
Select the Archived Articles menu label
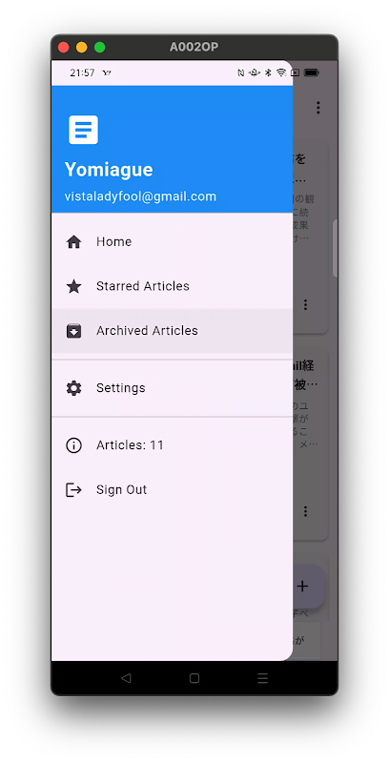tap(147, 331)
